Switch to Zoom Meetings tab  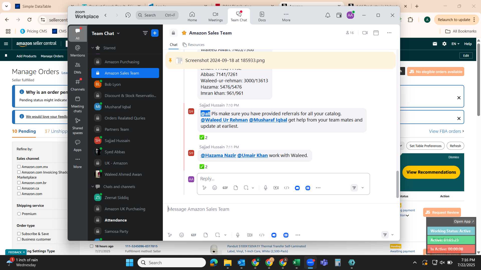215,16
